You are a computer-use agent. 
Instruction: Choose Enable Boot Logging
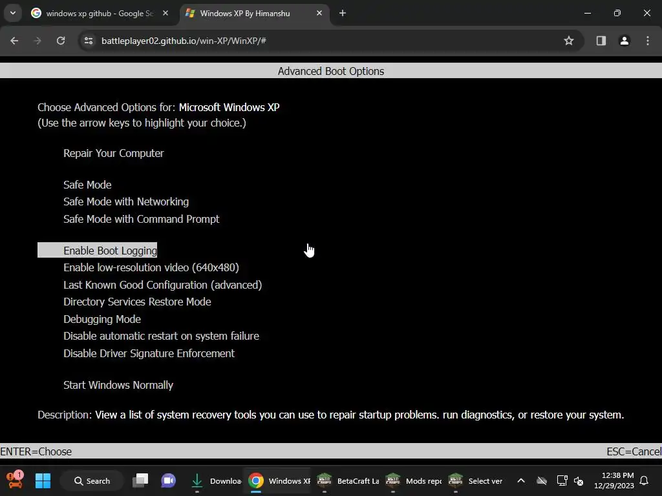point(97,250)
